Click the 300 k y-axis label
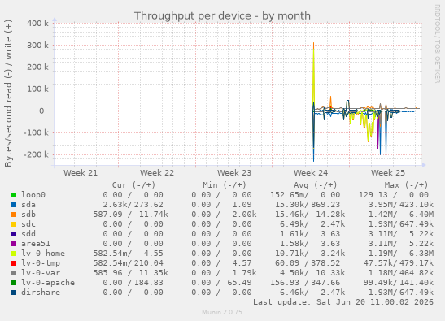The width and height of the screenshot is (445, 321). 37,45
